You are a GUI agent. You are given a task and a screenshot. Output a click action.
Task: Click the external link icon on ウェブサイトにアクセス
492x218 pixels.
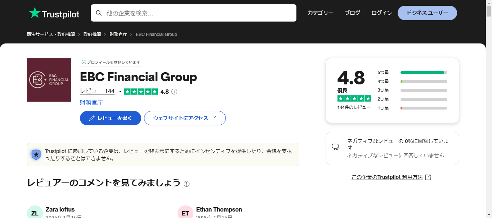tap(214, 118)
